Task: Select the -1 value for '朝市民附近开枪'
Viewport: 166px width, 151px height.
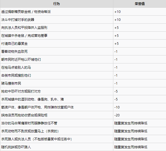Action: coord(116,60)
